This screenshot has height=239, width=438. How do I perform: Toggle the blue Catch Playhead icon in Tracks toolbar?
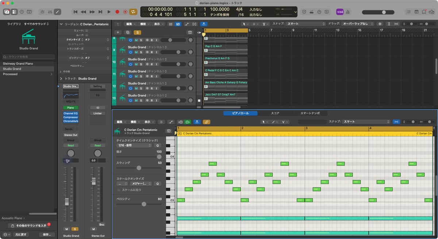204,24
